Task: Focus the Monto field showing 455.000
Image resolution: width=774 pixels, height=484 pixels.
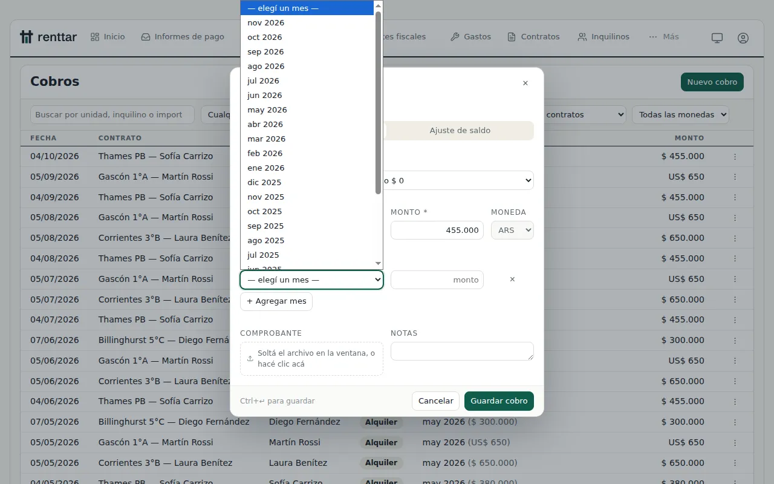Action: pos(437,230)
